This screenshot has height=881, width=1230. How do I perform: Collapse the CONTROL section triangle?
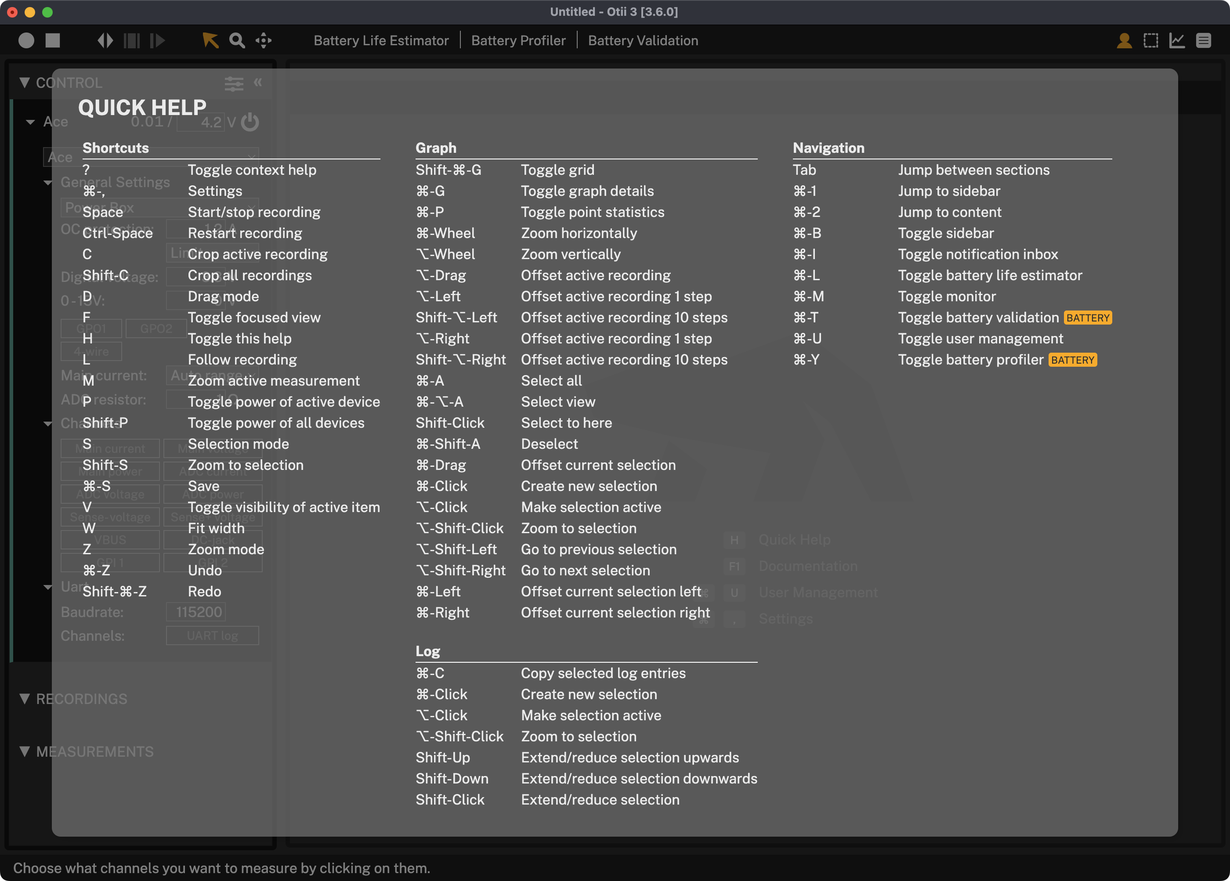pyautogui.click(x=25, y=83)
